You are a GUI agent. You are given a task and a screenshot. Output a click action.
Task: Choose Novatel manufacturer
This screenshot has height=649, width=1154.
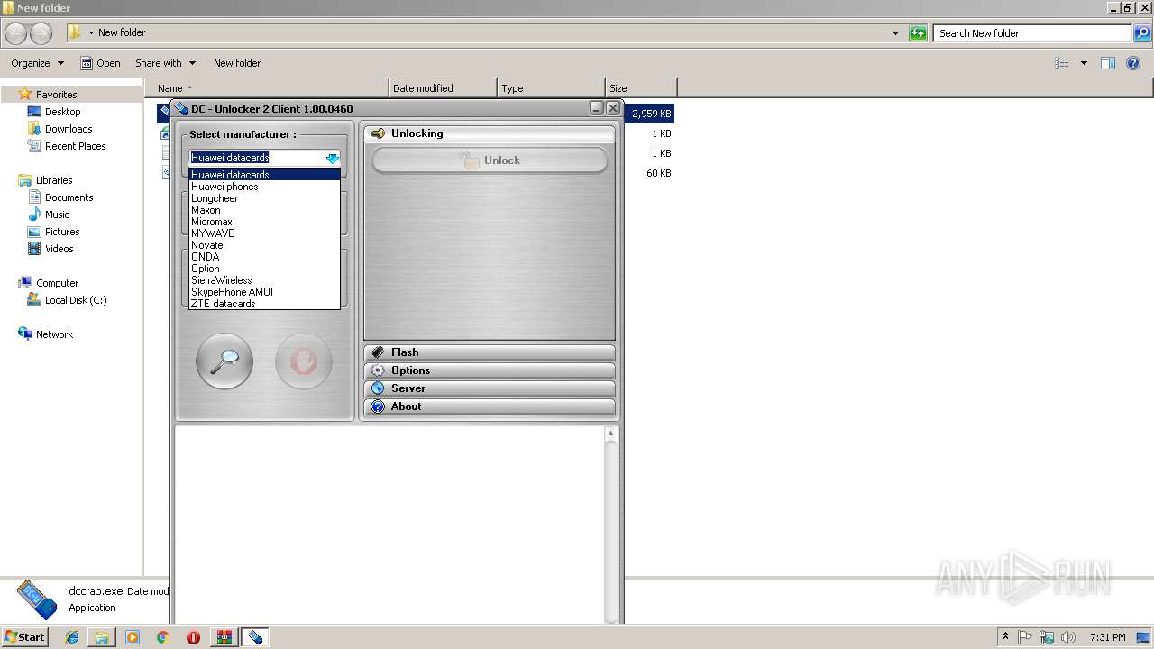point(264,245)
